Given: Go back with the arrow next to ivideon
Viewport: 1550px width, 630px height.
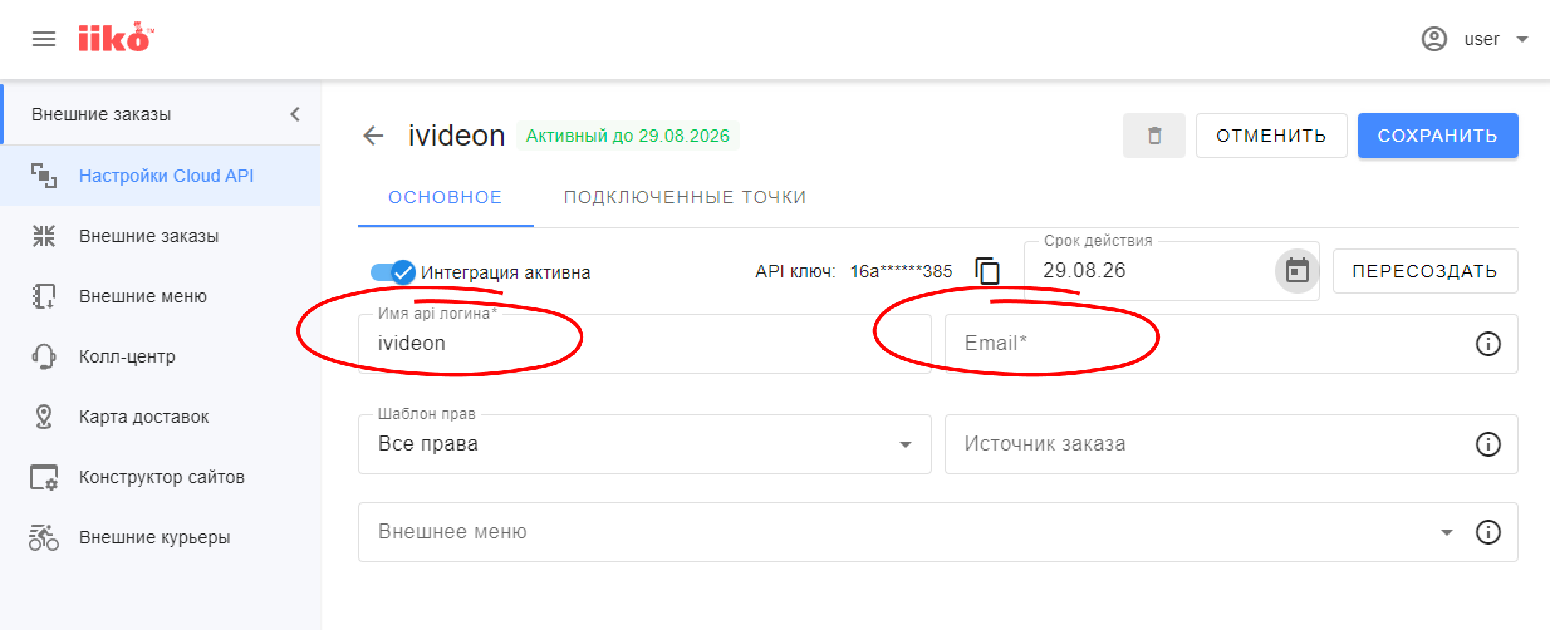Looking at the screenshot, I should click(x=373, y=136).
